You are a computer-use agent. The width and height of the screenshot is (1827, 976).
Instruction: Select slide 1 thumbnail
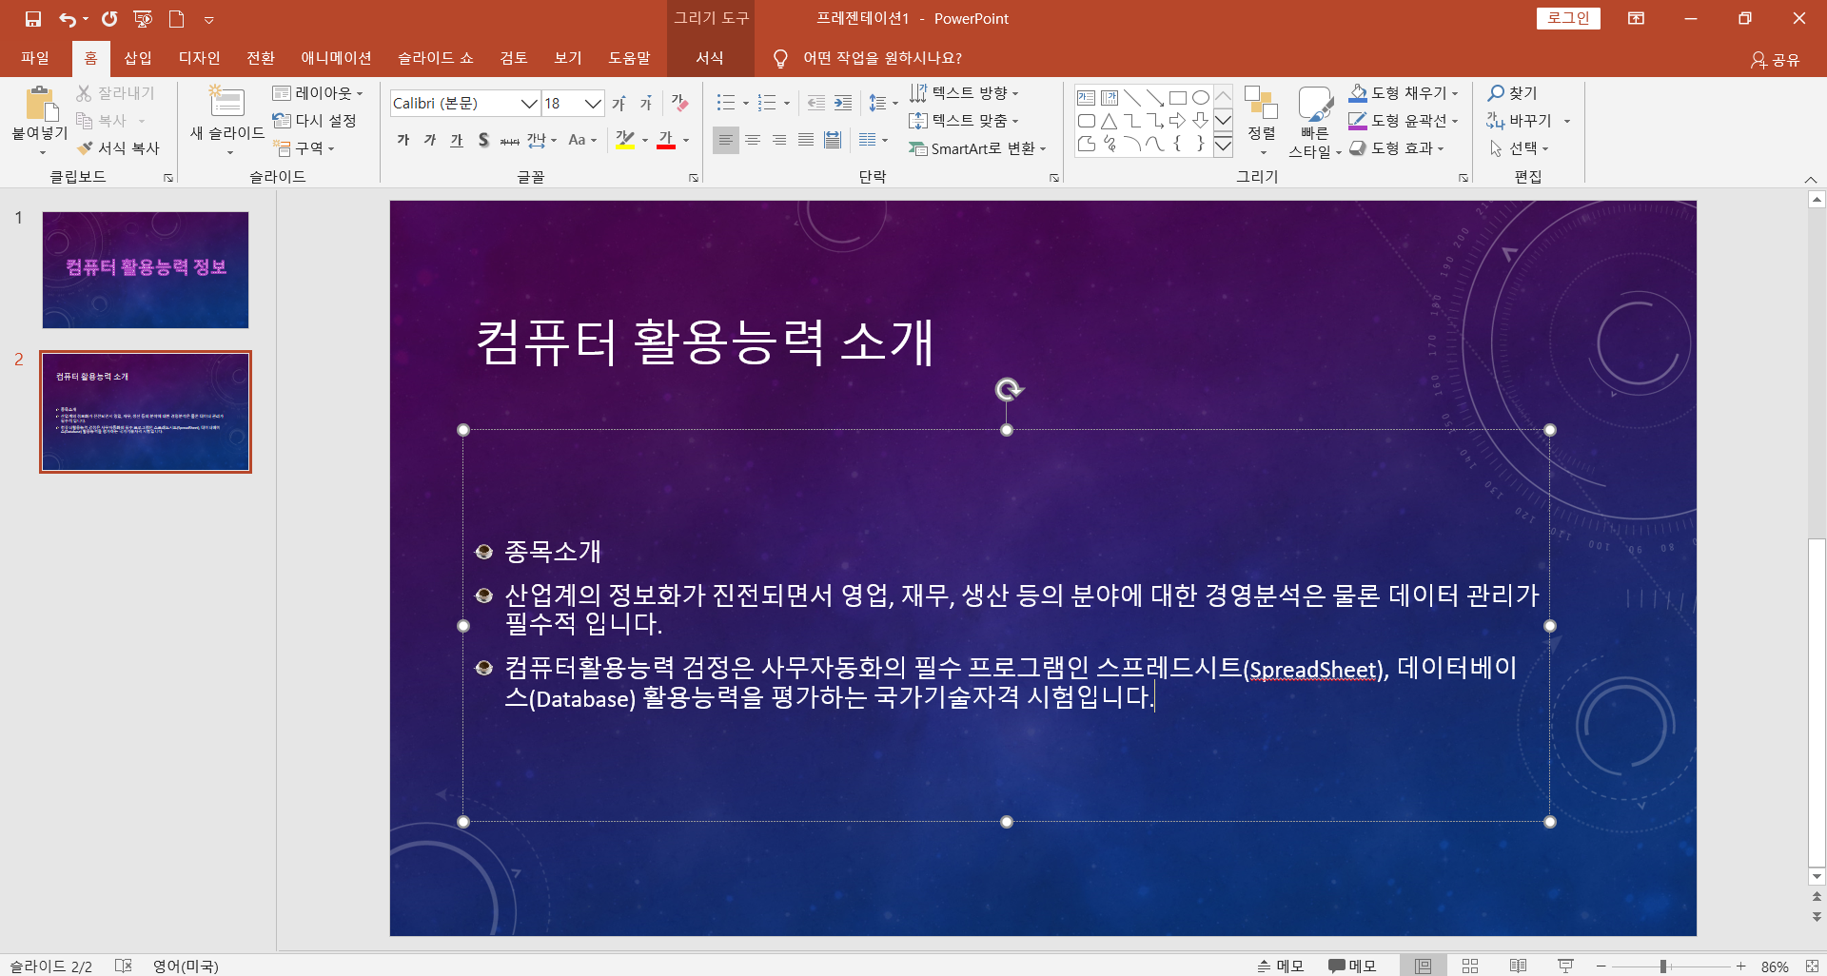pos(146,270)
